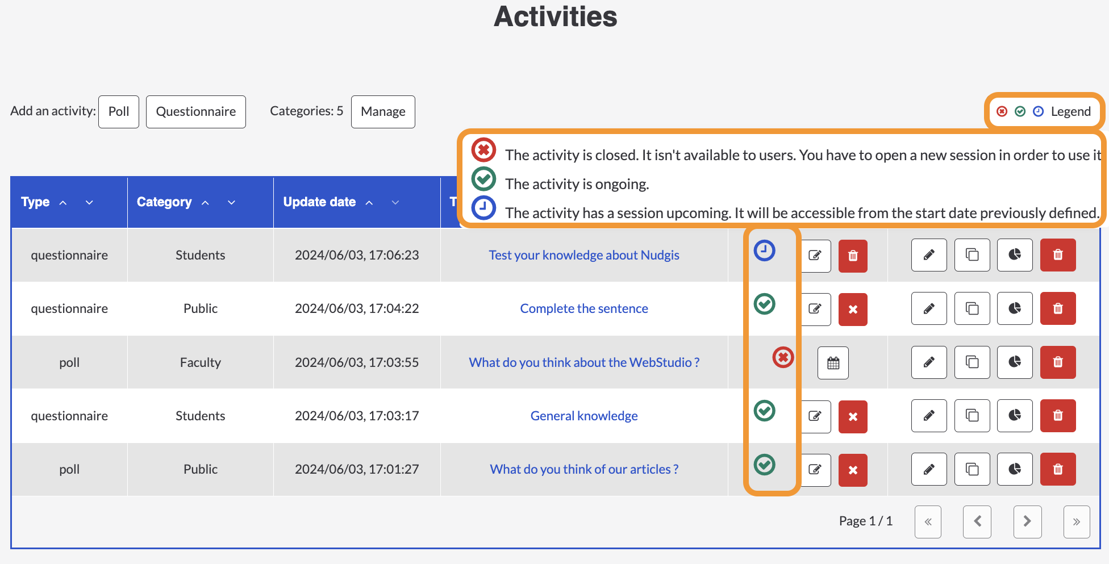This screenshot has height=564, width=1109.
Task: Add a new Questionnaire activity
Action: pos(196,112)
